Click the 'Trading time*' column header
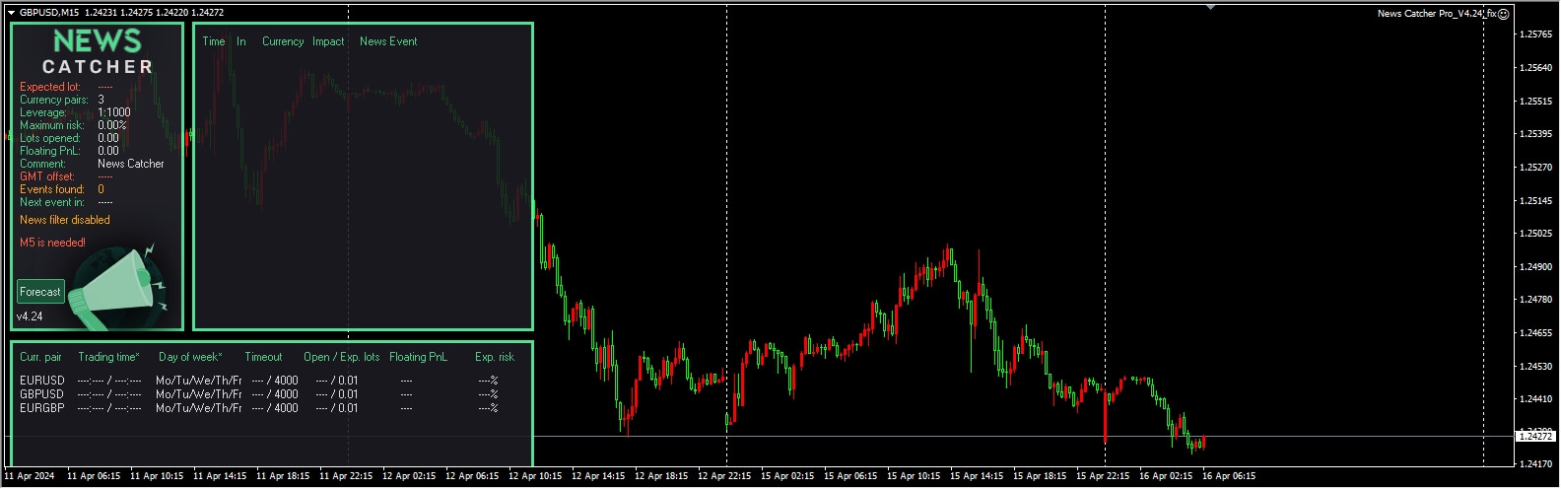 tap(108, 357)
